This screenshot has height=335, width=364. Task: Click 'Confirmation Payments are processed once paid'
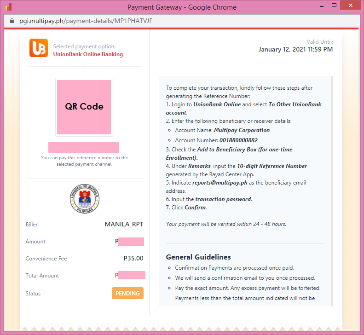point(235,268)
